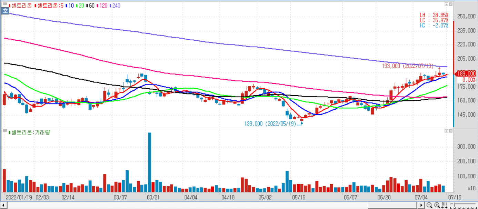Click the scroll left arrow

point(3,206)
